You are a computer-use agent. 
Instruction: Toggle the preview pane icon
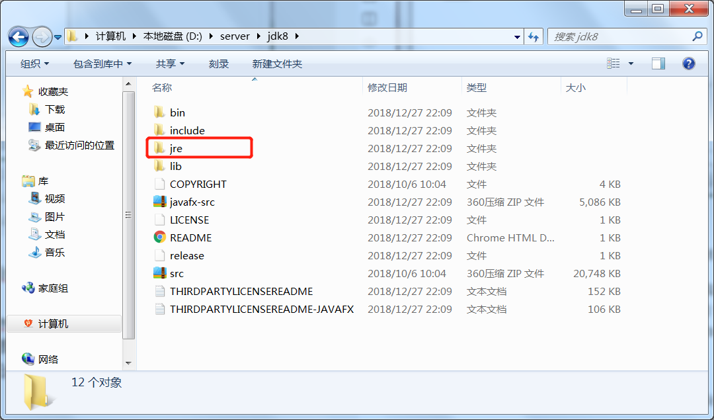[x=658, y=63]
